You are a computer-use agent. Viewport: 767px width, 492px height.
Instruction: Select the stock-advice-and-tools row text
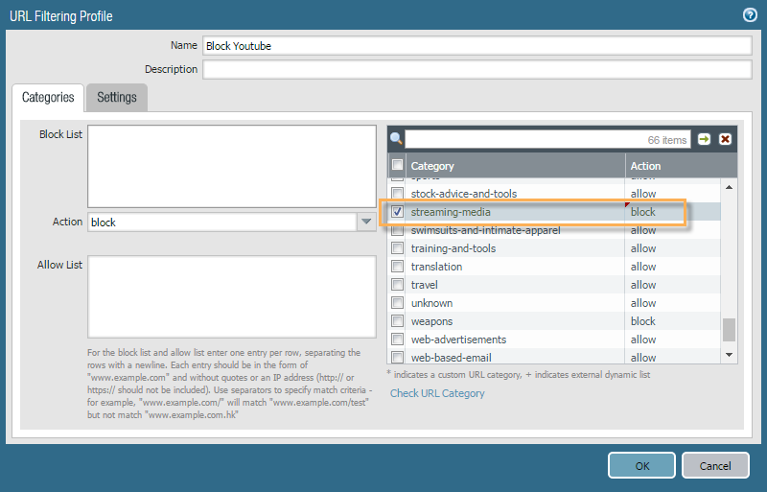pos(464,194)
